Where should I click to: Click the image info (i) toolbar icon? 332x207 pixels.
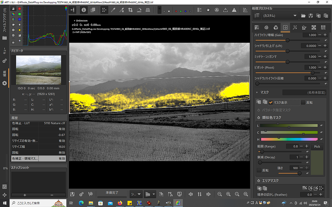tap(84, 10)
